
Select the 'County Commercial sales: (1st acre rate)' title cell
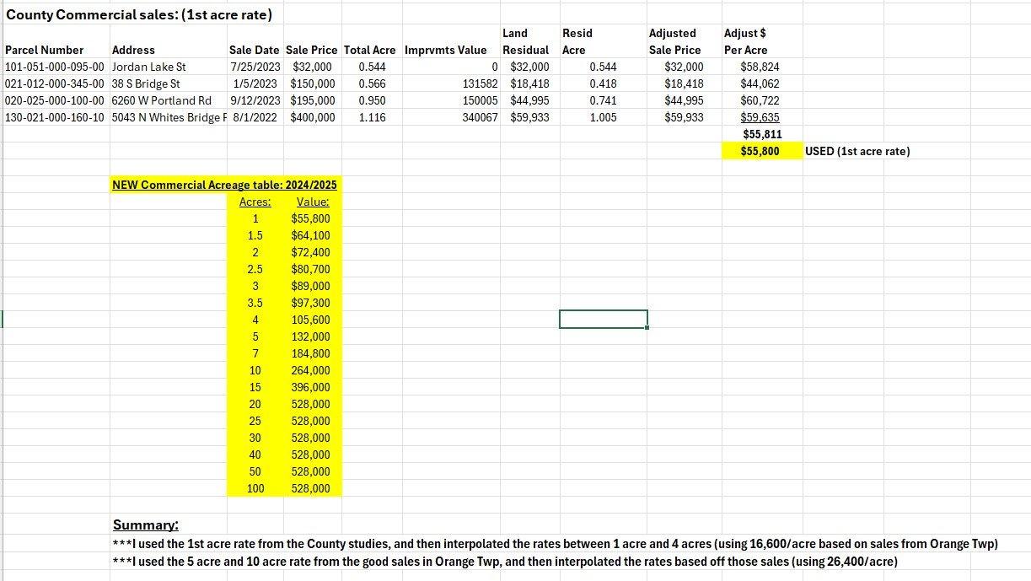point(139,14)
